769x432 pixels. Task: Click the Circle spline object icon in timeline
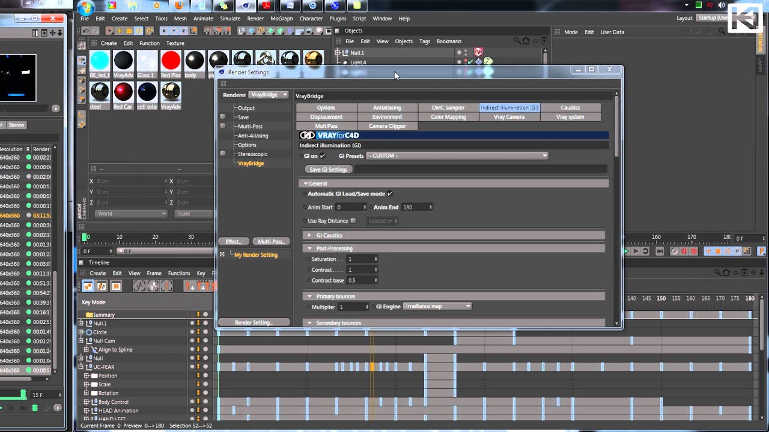[89, 332]
